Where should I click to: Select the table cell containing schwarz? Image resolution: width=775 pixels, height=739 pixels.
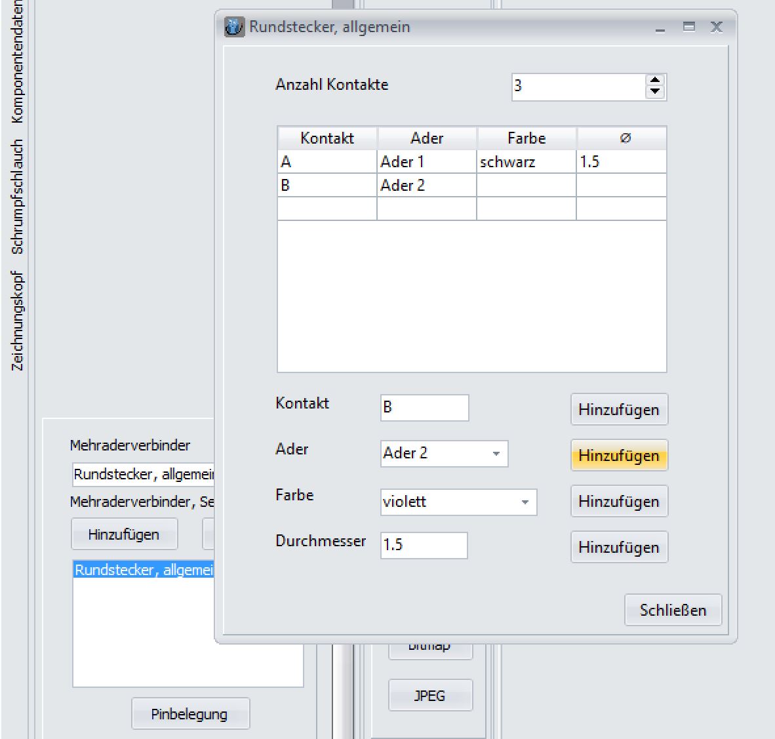(525, 162)
